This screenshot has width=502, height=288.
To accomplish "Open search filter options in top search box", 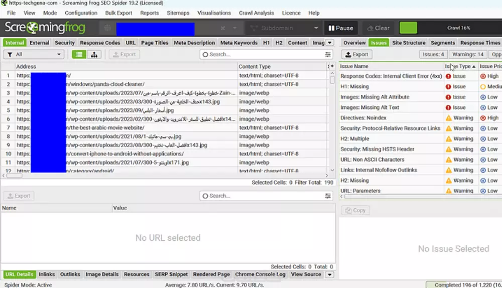I will (328, 54).
